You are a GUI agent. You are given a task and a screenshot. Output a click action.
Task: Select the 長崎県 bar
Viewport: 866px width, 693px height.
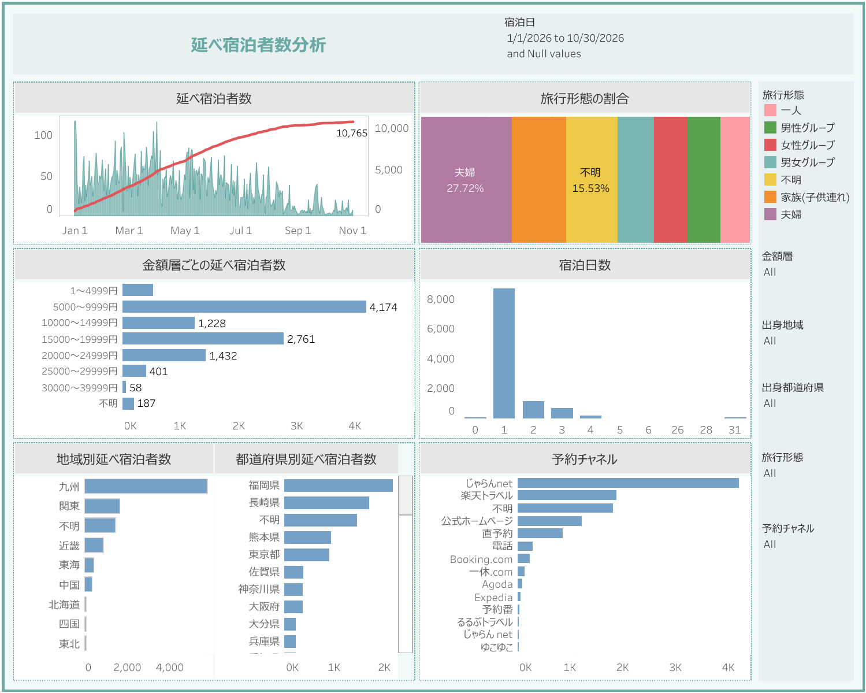pyautogui.click(x=326, y=503)
